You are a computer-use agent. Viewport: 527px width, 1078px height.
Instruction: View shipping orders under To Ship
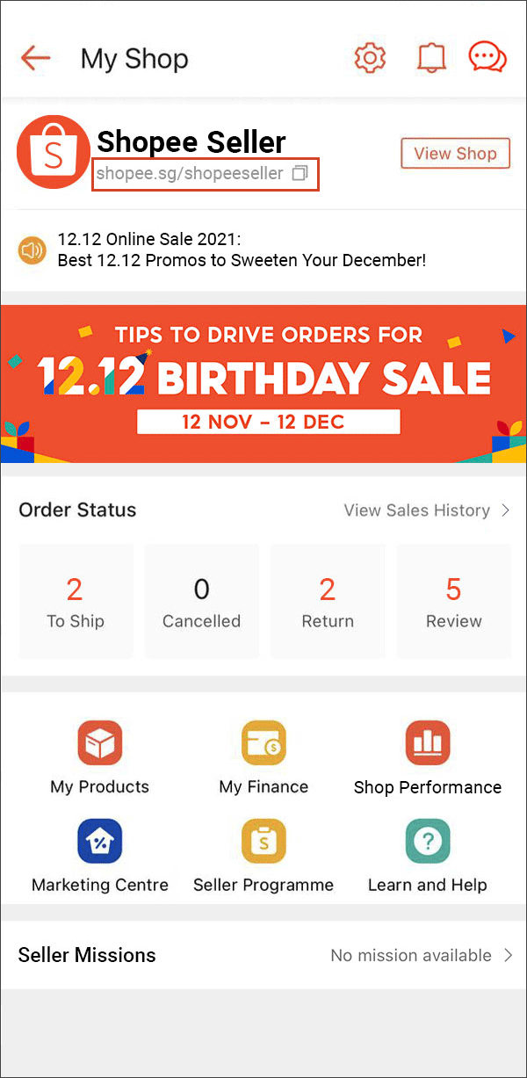(x=75, y=601)
